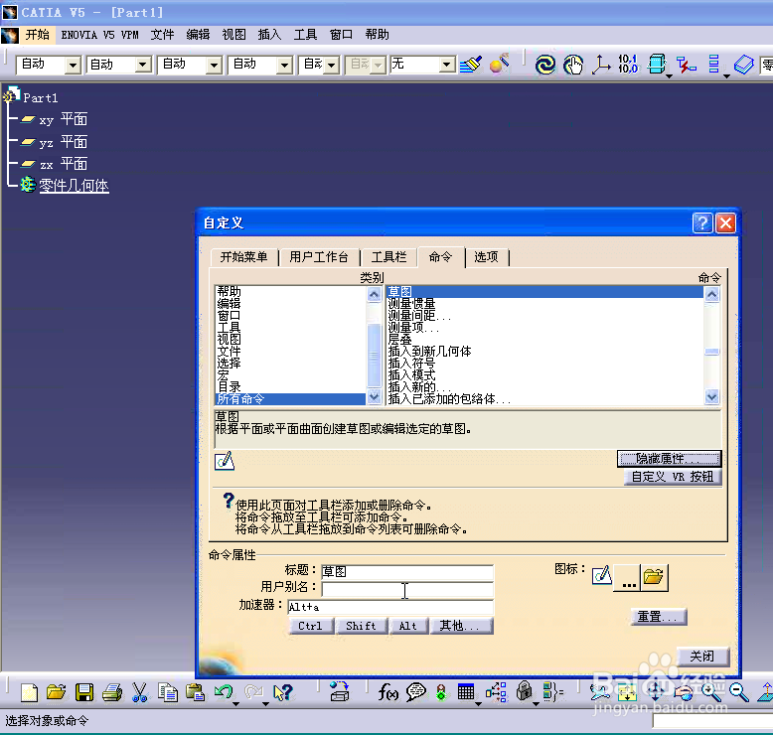Click the command list scrollbar up arrow
Viewport: 773px width, 735px height.
pyautogui.click(x=711, y=294)
